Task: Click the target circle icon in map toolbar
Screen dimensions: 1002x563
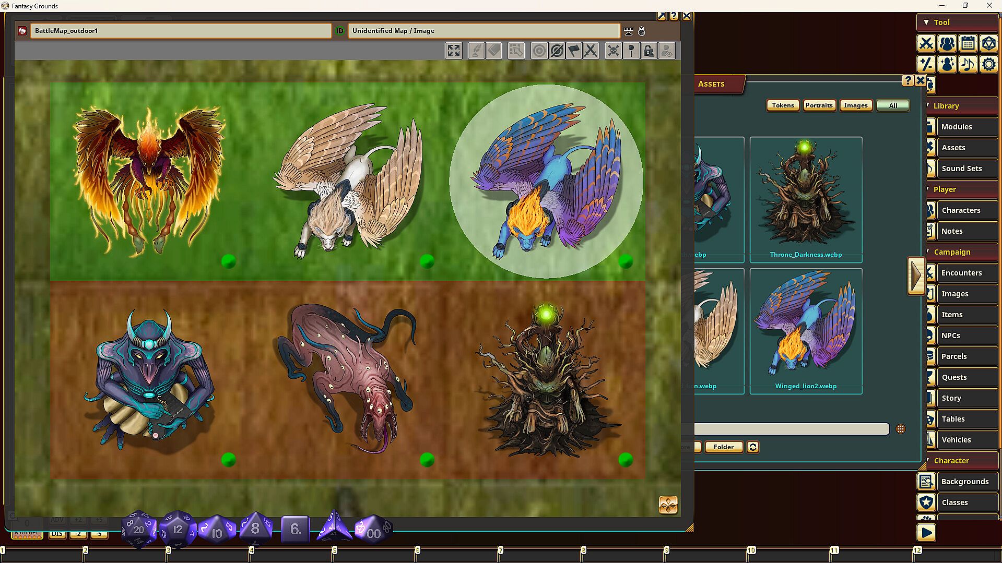Action: [539, 51]
